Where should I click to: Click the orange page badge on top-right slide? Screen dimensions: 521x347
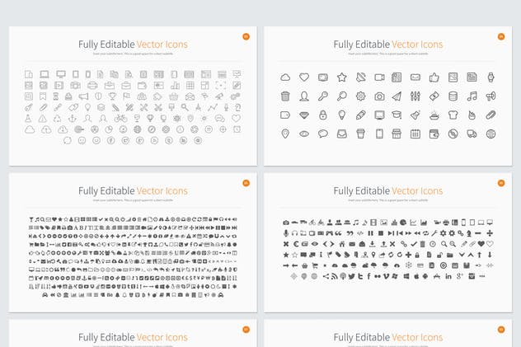pos(500,36)
